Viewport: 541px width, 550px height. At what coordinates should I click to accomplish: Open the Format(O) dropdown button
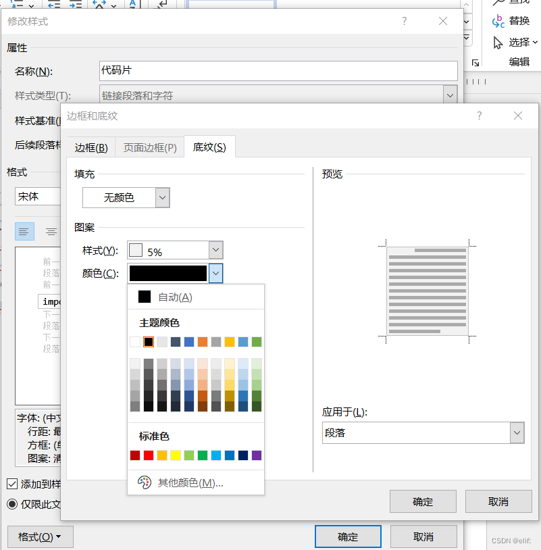(41, 536)
